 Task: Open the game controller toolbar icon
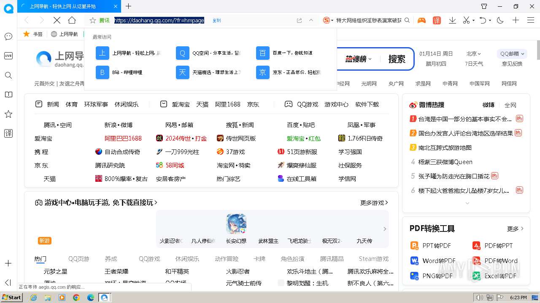pyautogui.click(x=421, y=20)
